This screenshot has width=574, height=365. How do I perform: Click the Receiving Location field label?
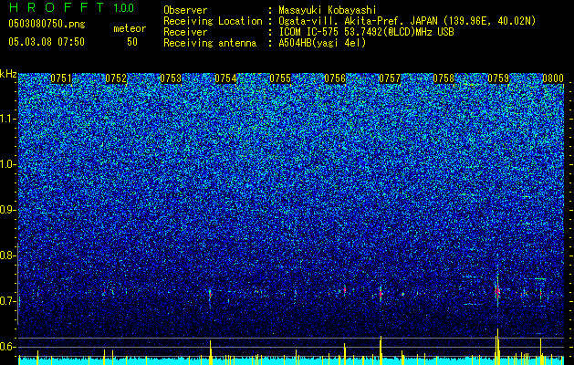[213, 21]
